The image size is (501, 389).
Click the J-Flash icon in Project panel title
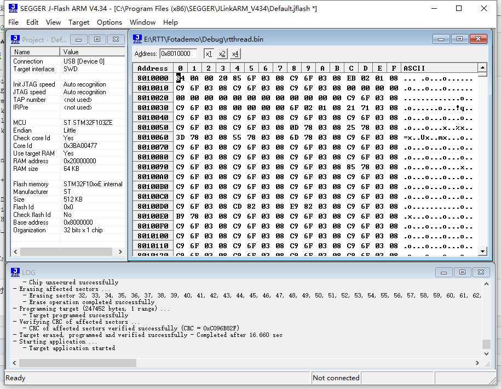[15, 39]
